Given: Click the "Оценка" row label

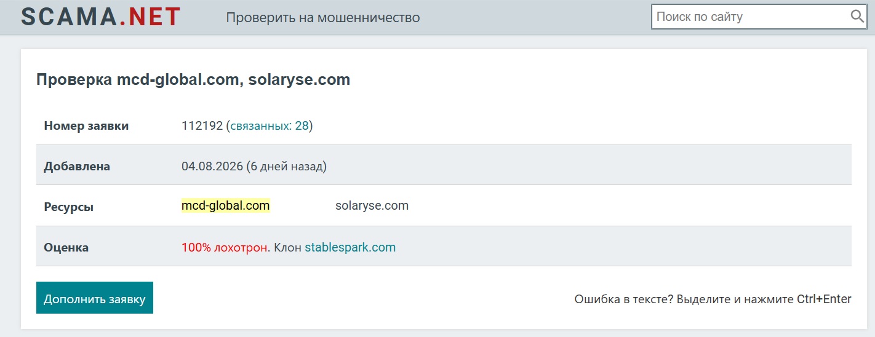Looking at the screenshot, I should click(x=66, y=248).
